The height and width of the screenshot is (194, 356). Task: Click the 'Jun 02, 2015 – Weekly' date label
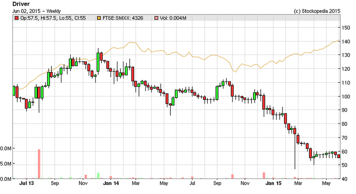(x=36, y=11)
